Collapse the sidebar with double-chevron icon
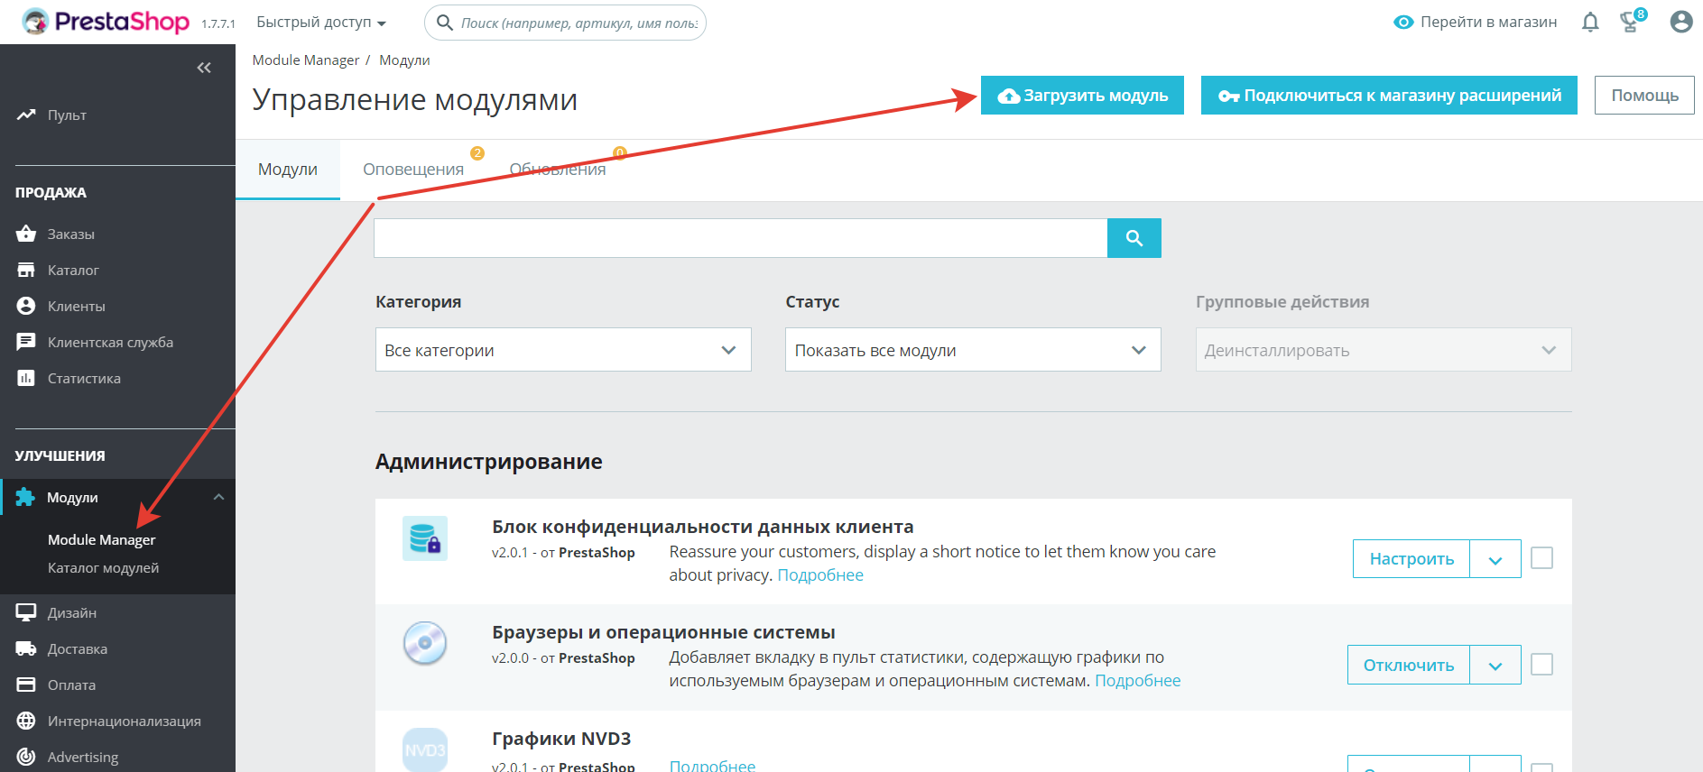Image resolution: width=1703 pixels, height=772 pixels. (204, 68)
